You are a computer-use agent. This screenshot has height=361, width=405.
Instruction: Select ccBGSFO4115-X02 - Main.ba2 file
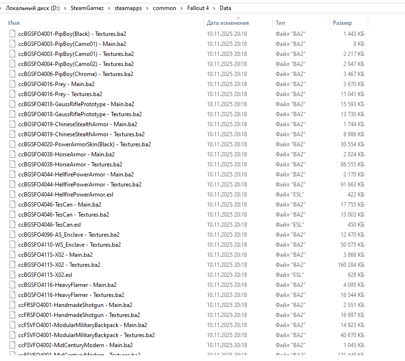[x=55, y=255]
